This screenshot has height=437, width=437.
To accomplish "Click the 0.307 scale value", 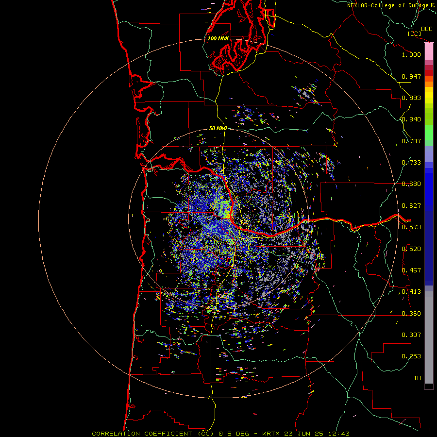I will pos(411,335).
